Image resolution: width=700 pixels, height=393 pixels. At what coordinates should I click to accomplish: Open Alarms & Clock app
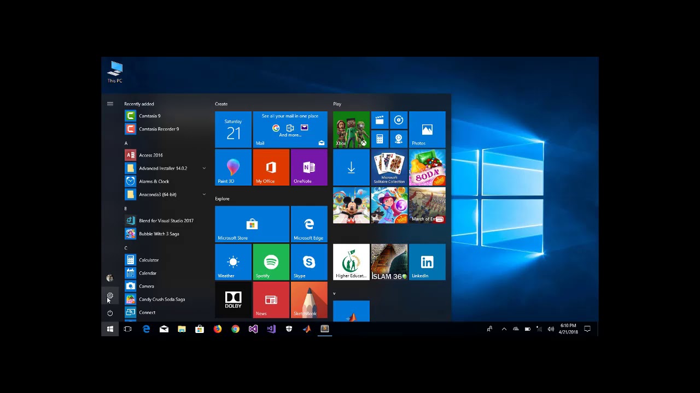pyautogui.click(x=166, y=181)
